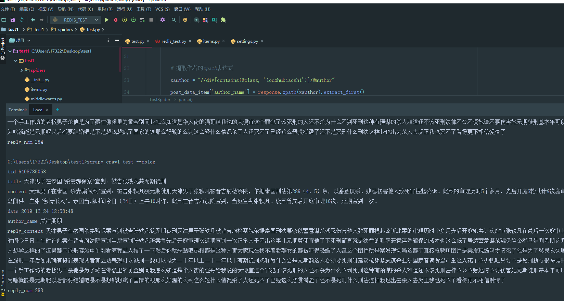
Task: Run with coverage icon
Action: (125, 20)
